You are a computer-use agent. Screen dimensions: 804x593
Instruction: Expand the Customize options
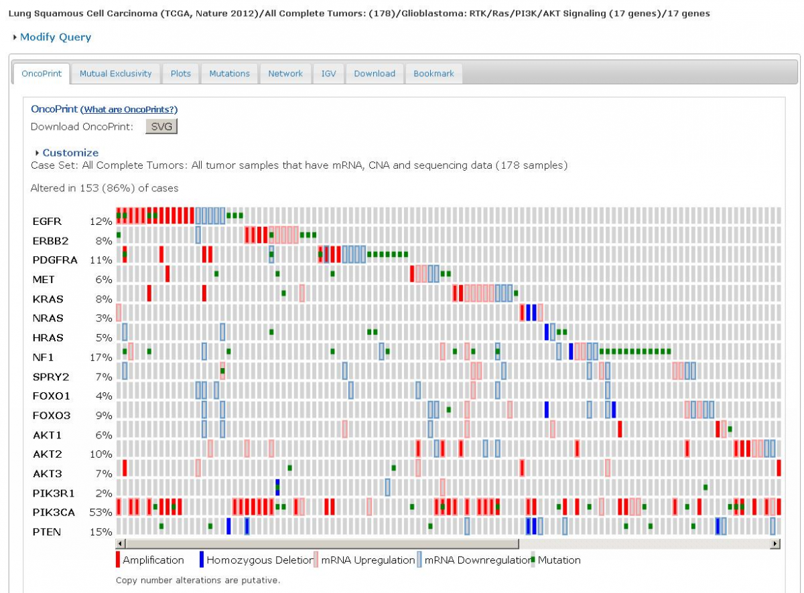(67, 153)
